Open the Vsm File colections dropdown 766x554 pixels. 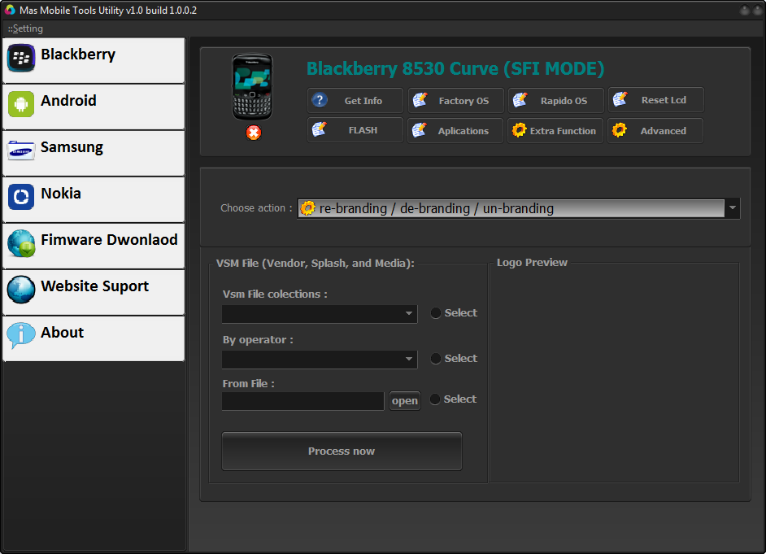pyautogui.click(x=409, y=314)
